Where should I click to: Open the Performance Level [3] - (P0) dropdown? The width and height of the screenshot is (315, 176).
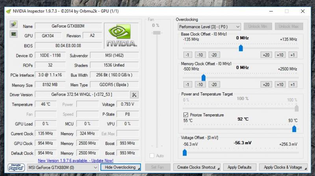(209, 27)
